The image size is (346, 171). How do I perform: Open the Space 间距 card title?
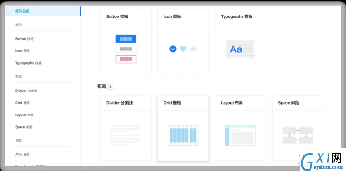point(289,103)
